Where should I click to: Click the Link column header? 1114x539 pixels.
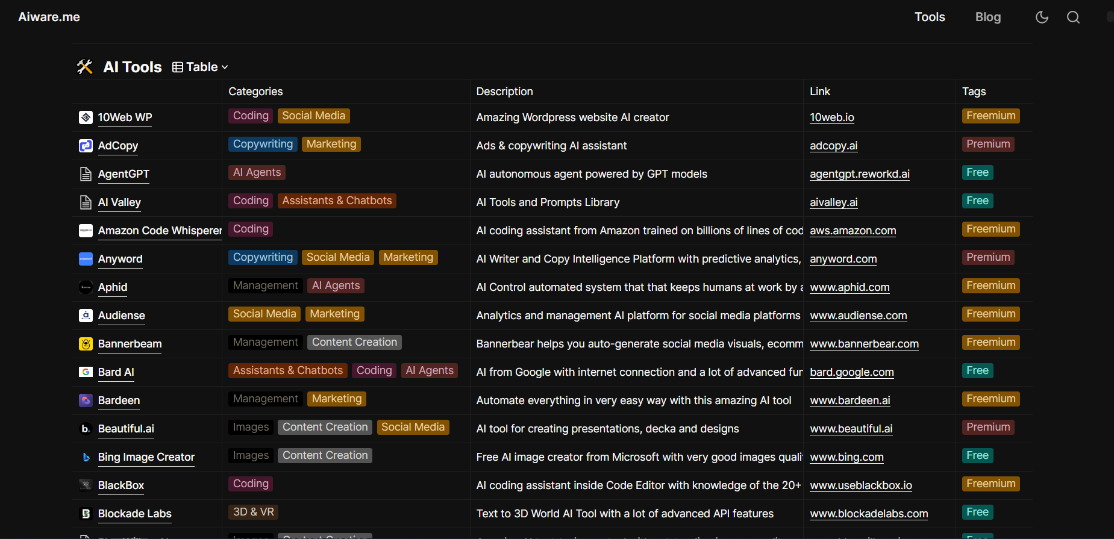pyautogui.click(x=819, y=92)
